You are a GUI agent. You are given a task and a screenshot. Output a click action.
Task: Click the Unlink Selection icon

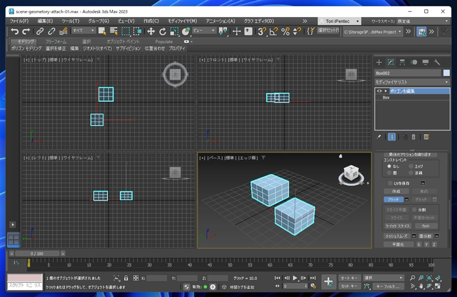[51, 31]
